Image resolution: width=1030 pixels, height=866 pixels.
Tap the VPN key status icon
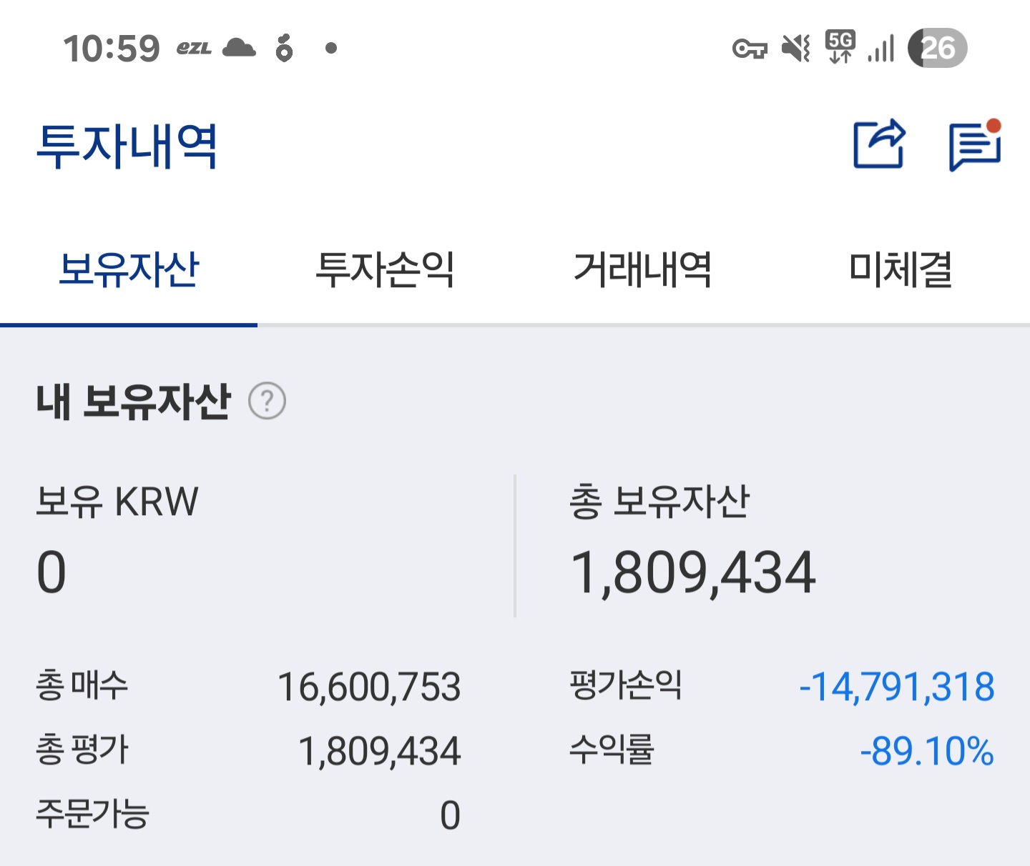tap(750, 49)
